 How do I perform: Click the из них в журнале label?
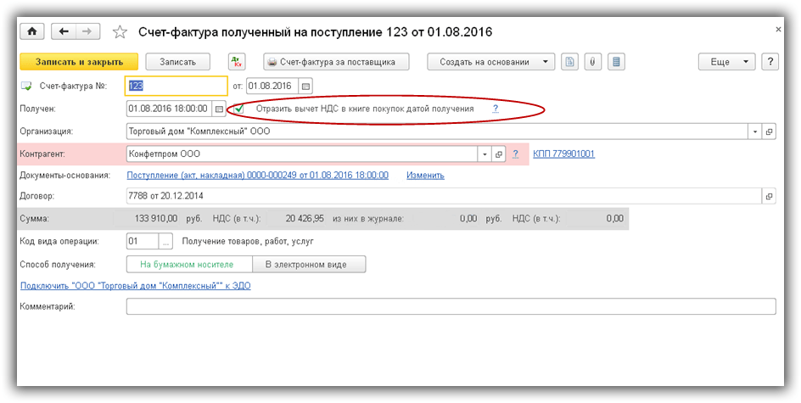367,219
